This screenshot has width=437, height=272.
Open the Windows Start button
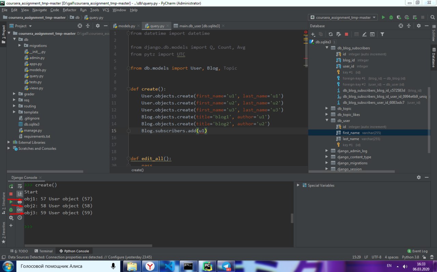coord(8,266)
